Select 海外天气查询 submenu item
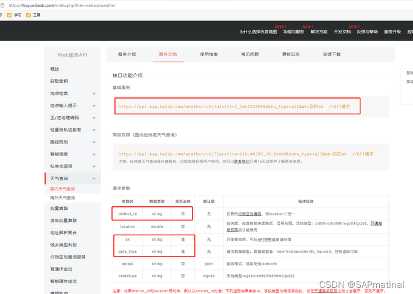 click(x=63, y=198)
